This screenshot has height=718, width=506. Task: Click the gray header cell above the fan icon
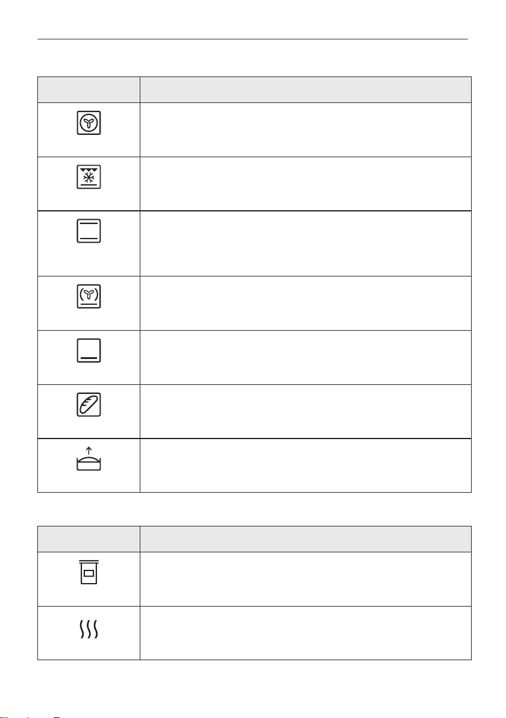pos(89,90)
